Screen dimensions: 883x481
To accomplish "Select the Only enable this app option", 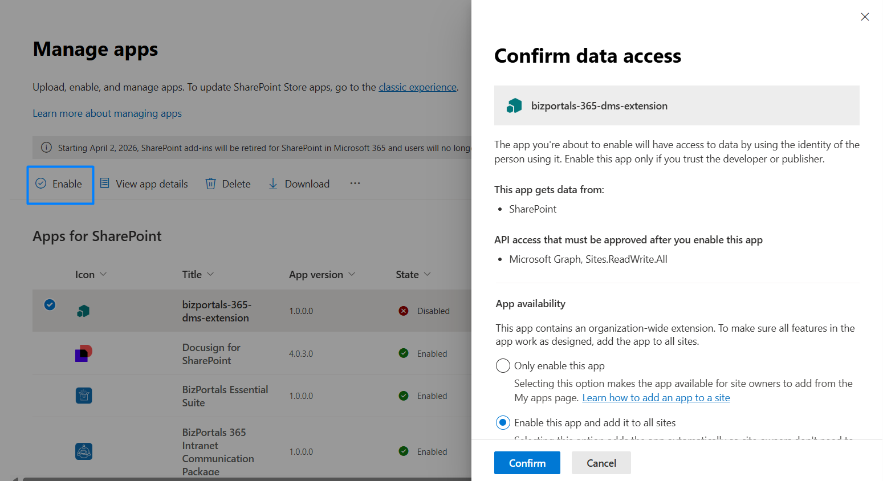I will (x=503, y=365).
